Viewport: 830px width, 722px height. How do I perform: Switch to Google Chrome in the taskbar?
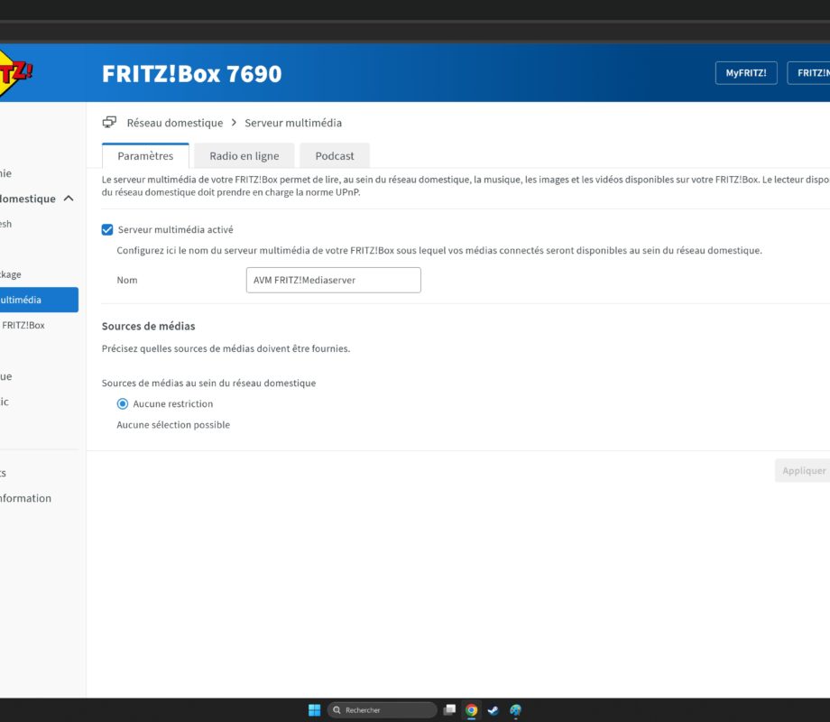(x=471, y=710)
